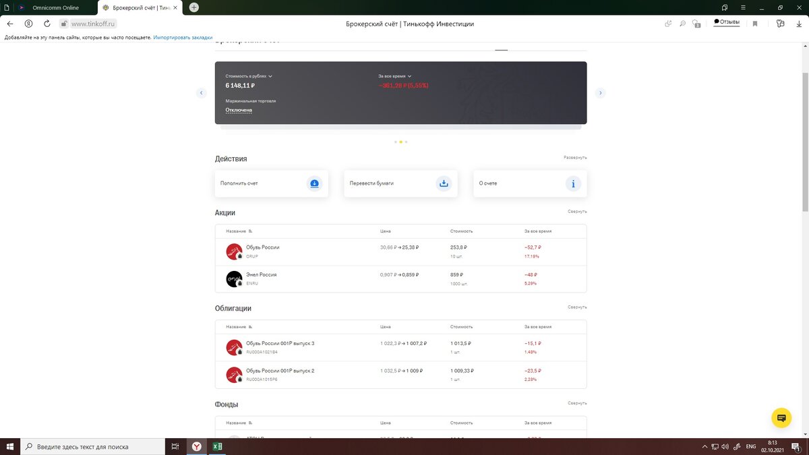Sort Фонды table by Название

239,423
